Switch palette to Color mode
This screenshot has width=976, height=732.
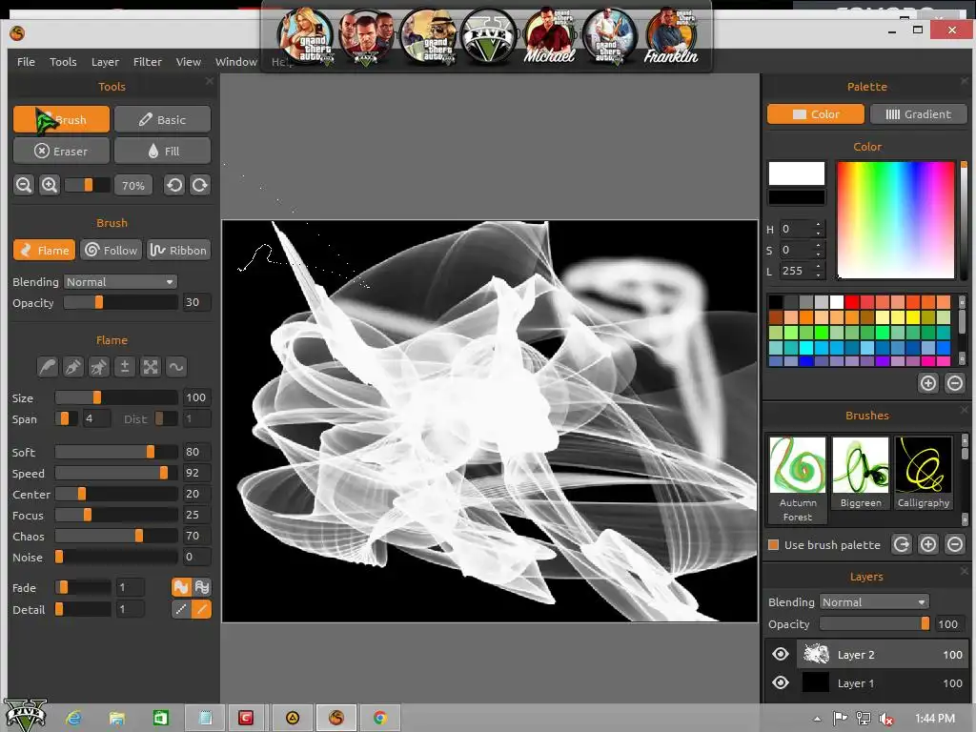click(816, 114)
